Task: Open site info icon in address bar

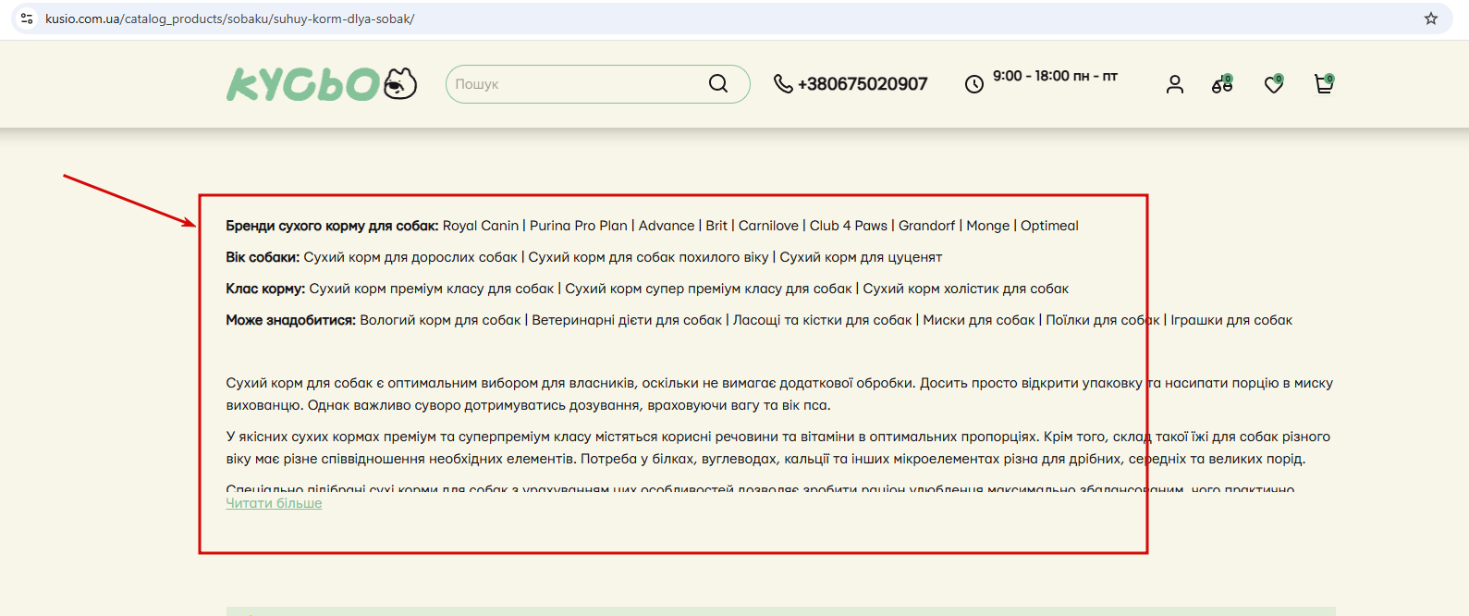Action: coord(27,18)
